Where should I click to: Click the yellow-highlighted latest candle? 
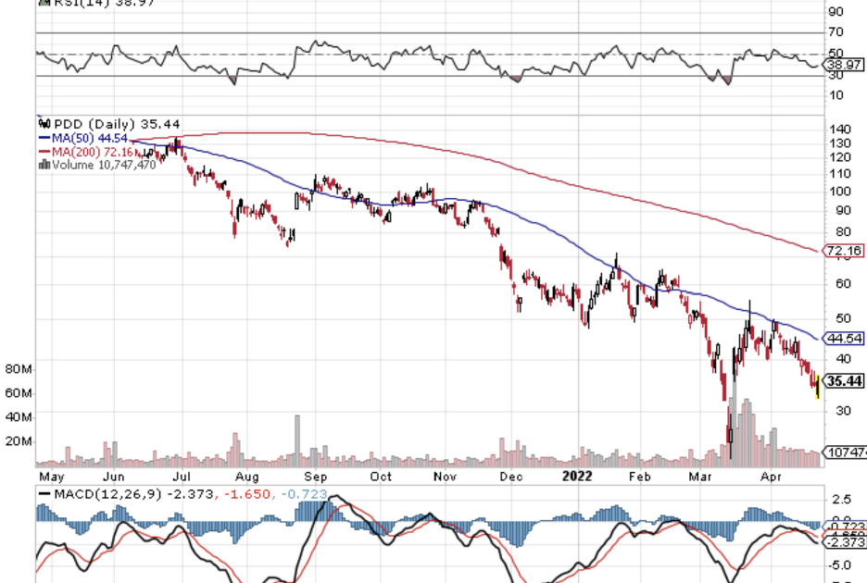pyautogui.click(x=817, y=387)
